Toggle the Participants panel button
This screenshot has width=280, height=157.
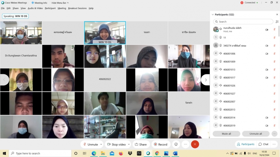[x=245, y=144]
